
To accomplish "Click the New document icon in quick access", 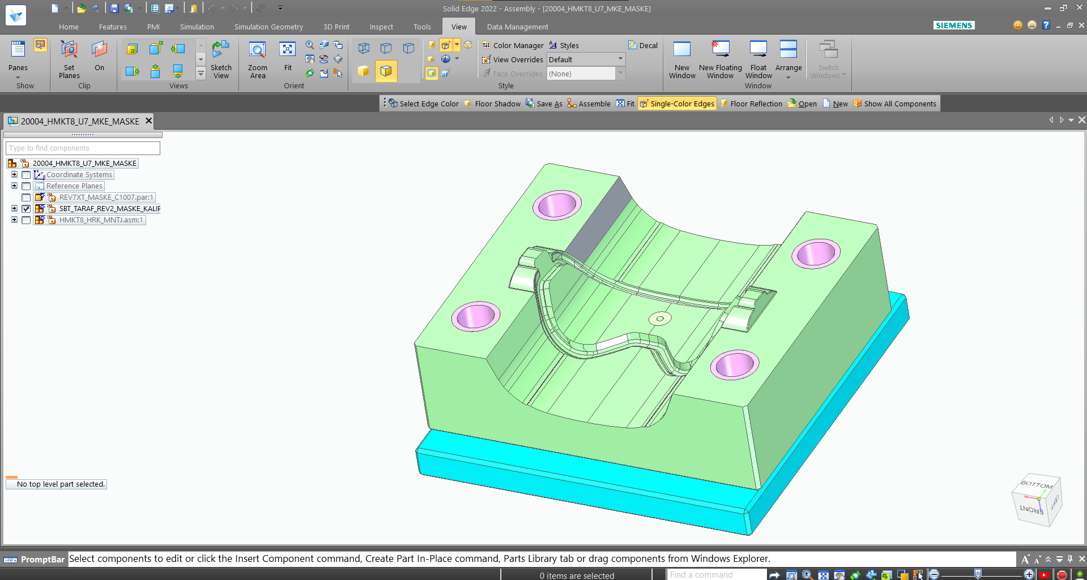I will pos(55,8).
